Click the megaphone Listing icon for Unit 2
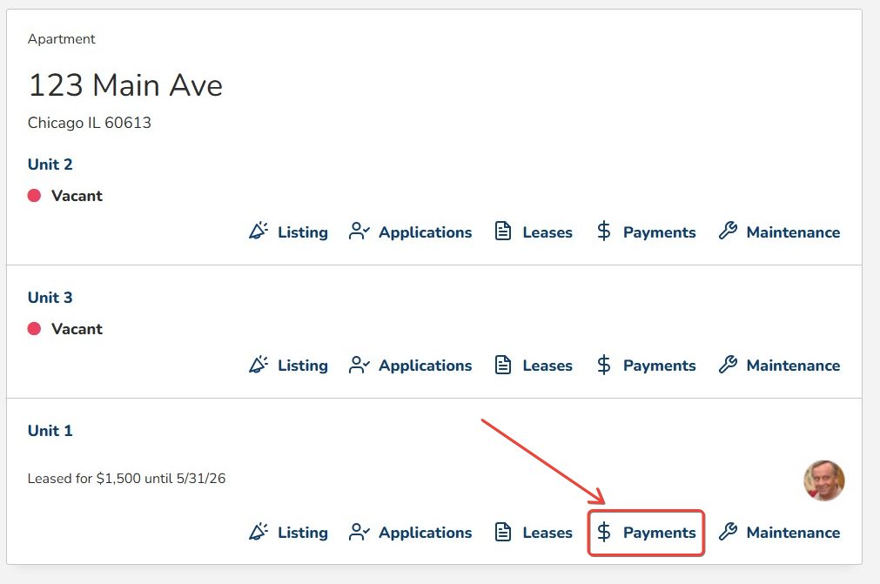This screenshot has width=880, height=584. [x=259, y=232]
